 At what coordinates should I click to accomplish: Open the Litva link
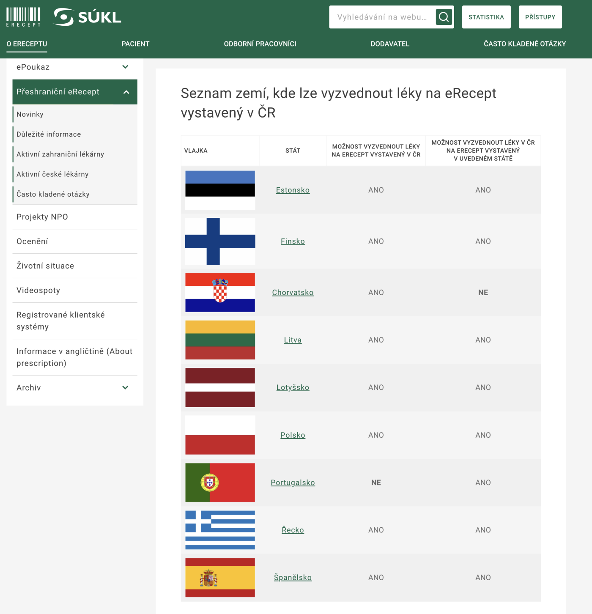293,340
